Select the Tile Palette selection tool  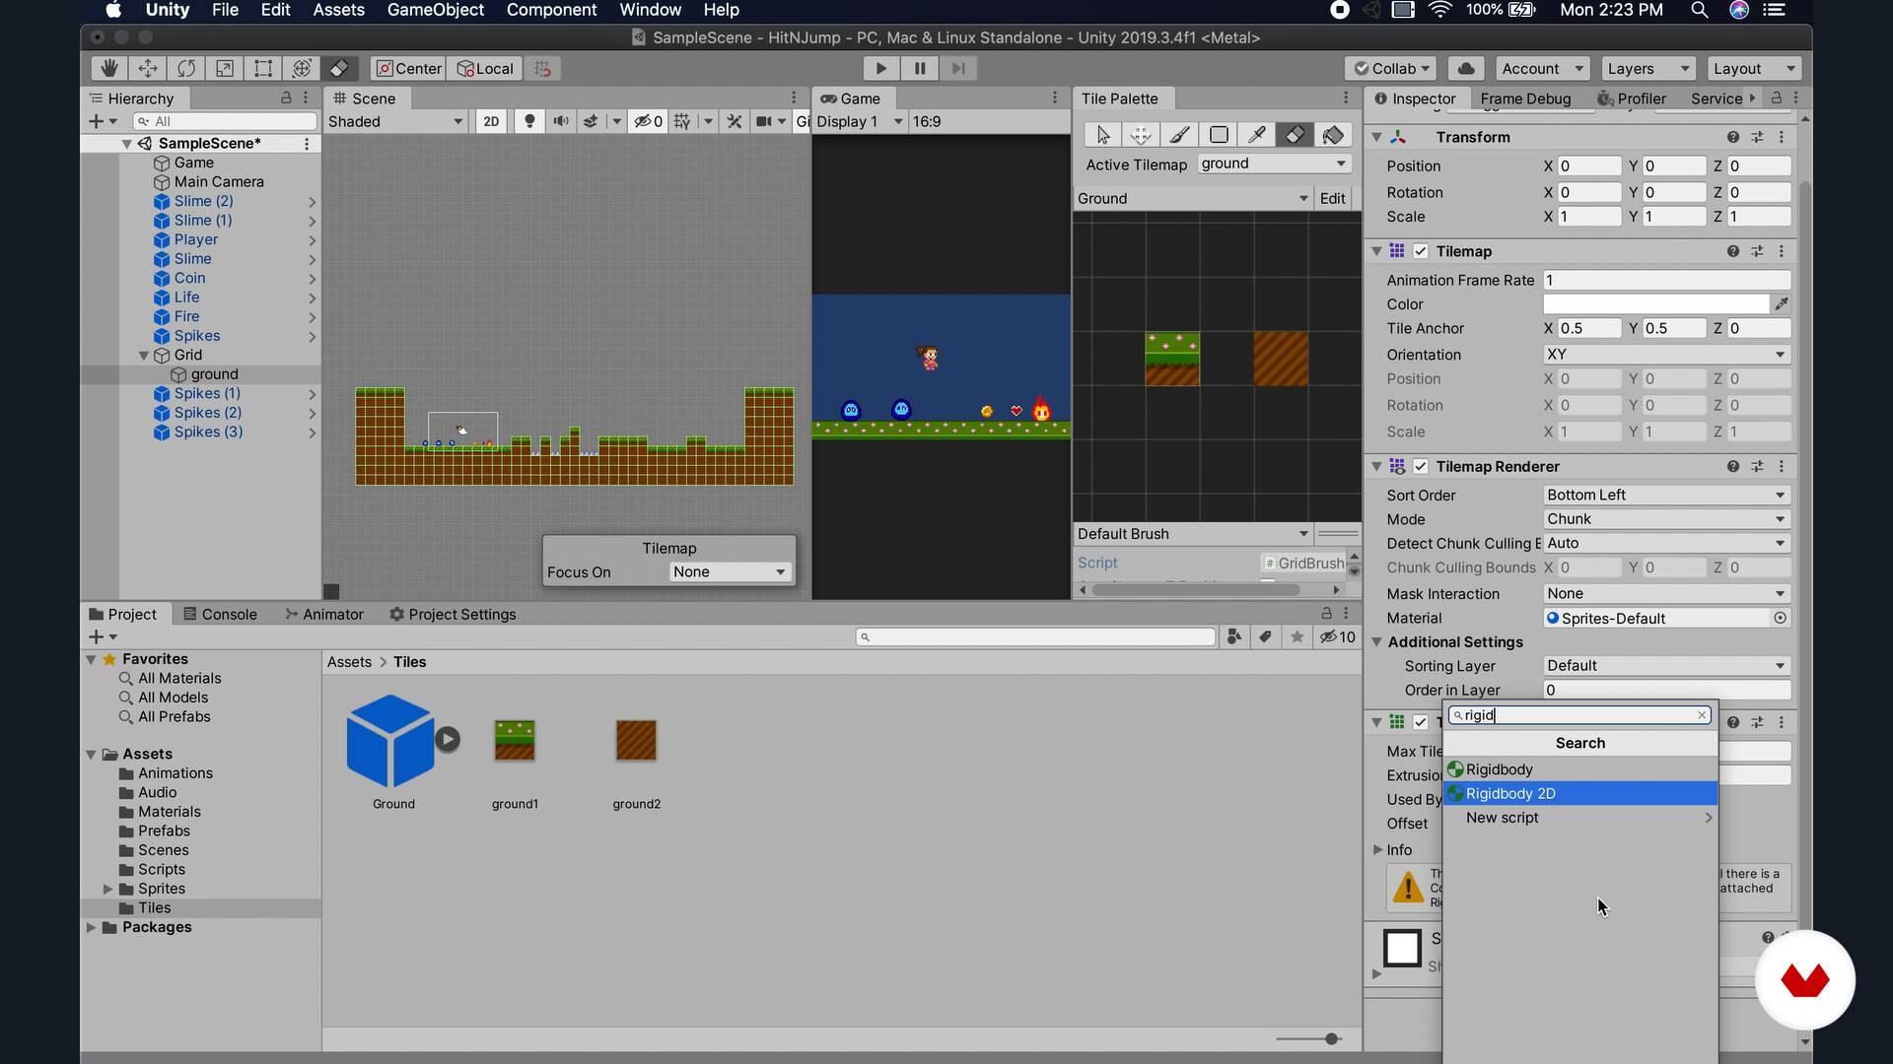(1102, 135)
